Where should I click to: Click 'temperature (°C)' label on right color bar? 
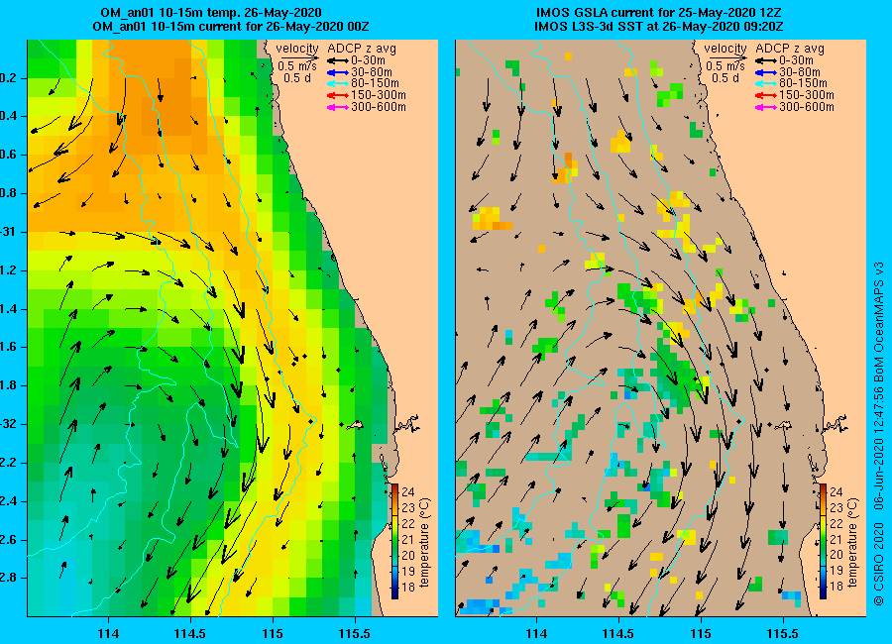pos(852,542)
